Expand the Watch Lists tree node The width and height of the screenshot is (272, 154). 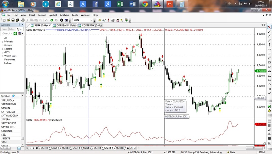(x=3, y=56)
